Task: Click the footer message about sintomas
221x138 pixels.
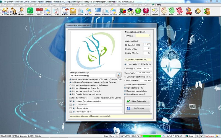Action: click(x=111, y=116)
